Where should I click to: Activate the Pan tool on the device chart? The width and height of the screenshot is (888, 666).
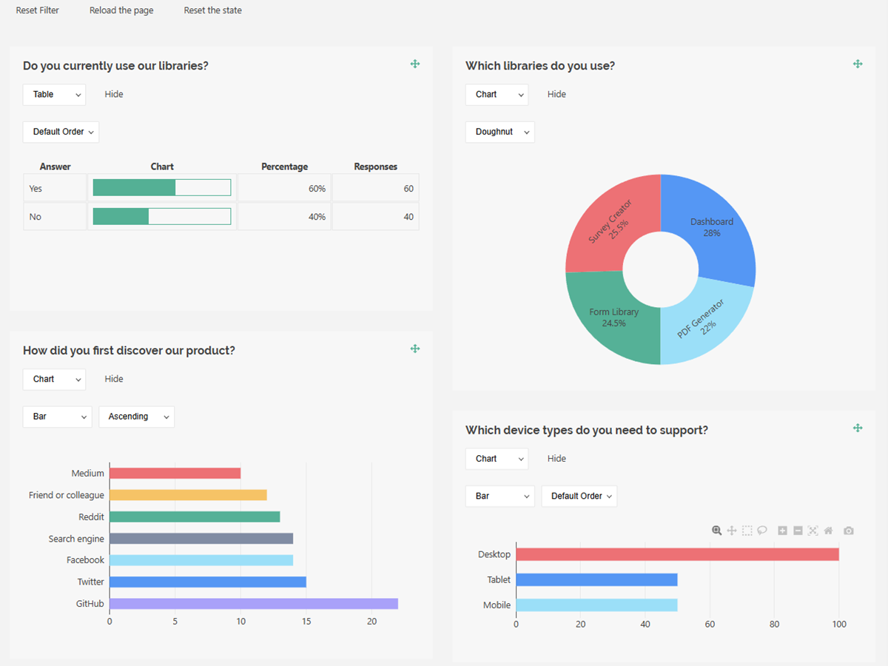click(x=731, y=531)
